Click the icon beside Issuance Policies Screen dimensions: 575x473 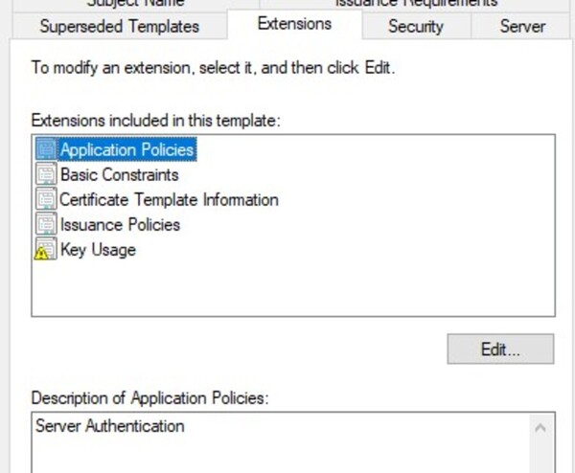(45, 225)
